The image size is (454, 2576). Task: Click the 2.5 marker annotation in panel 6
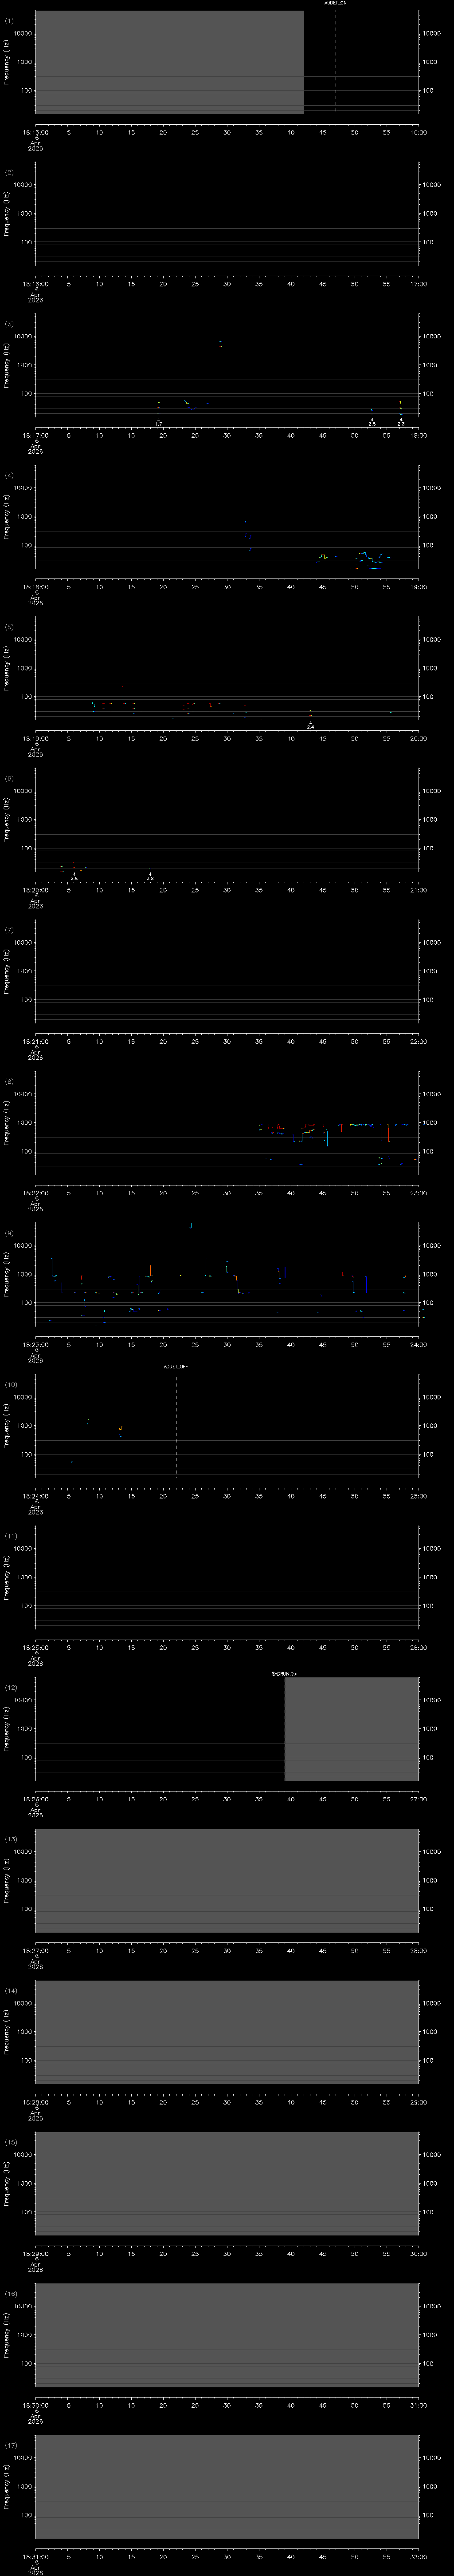150,878
